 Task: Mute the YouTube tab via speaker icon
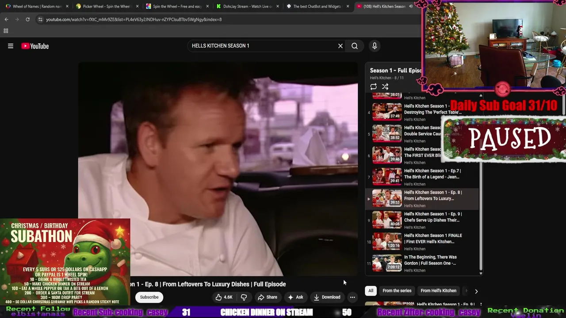pos(411,6)
